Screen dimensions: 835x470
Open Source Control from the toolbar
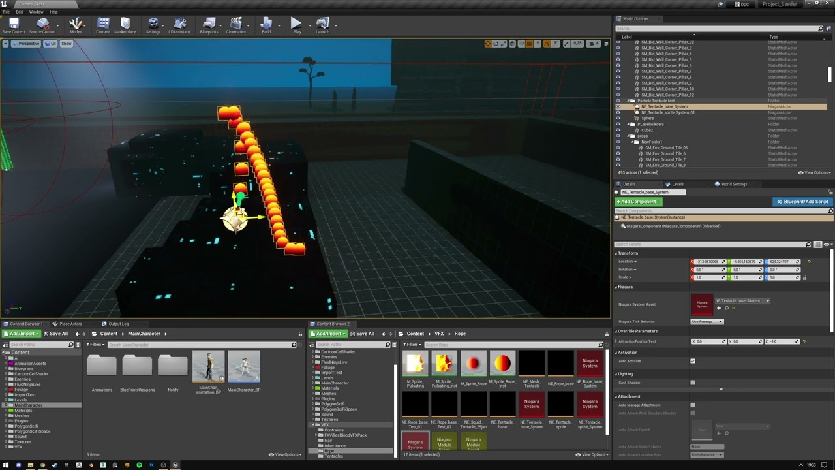click(42, 25)
